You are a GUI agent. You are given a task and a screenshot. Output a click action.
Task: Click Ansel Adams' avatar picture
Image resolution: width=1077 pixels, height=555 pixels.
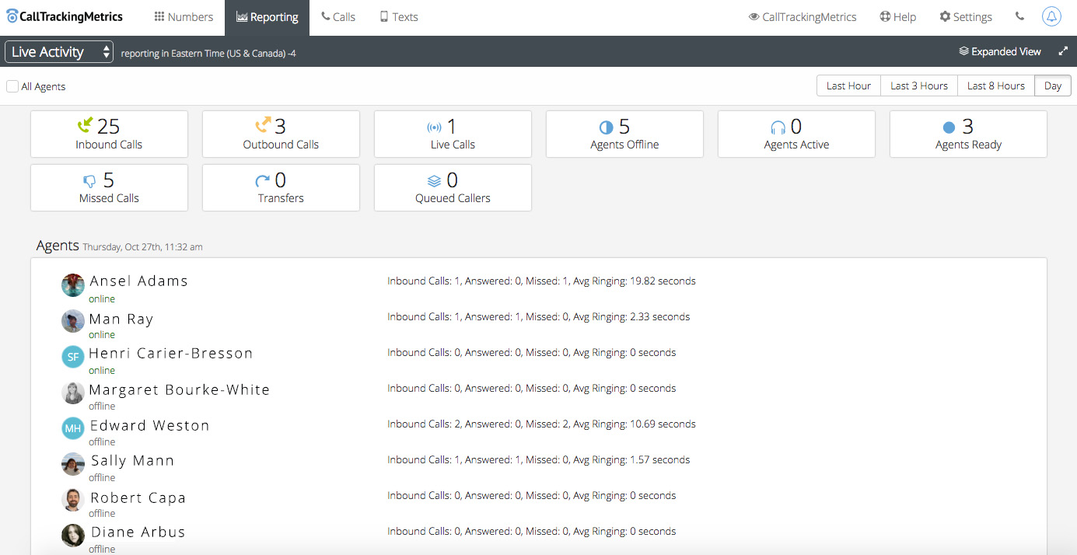pyautogui.click(x=73, y=285)
